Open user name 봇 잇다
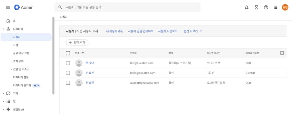The height and width of the screenshot is (118, 292). click(x=90, y=63)
